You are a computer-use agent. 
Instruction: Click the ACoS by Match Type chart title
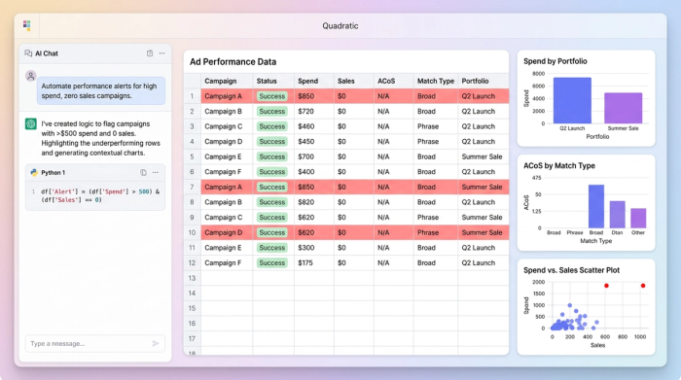pos(559,166)
